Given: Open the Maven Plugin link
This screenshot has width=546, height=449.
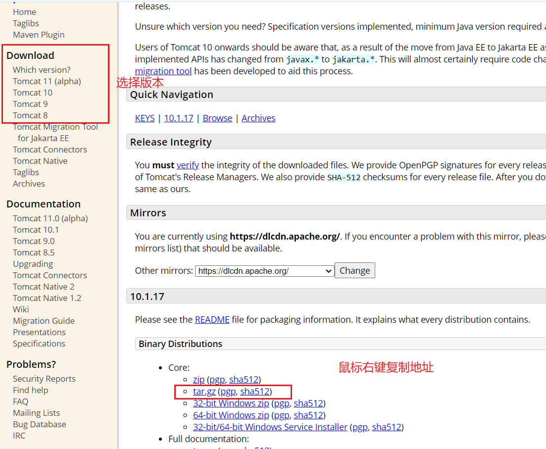Looking at the screenshot, I should pos(39,35).
